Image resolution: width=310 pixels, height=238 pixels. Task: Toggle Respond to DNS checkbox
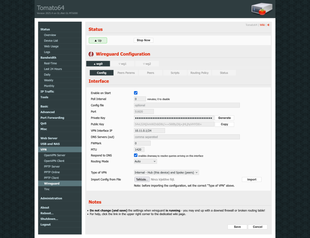click(136, 155)
